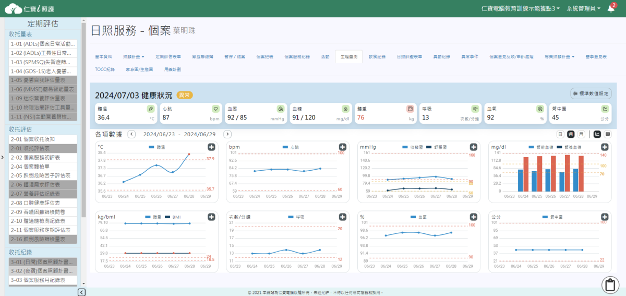Click the weight card scale icon
This screenshot has height=296, width=626.
[410, 109]
